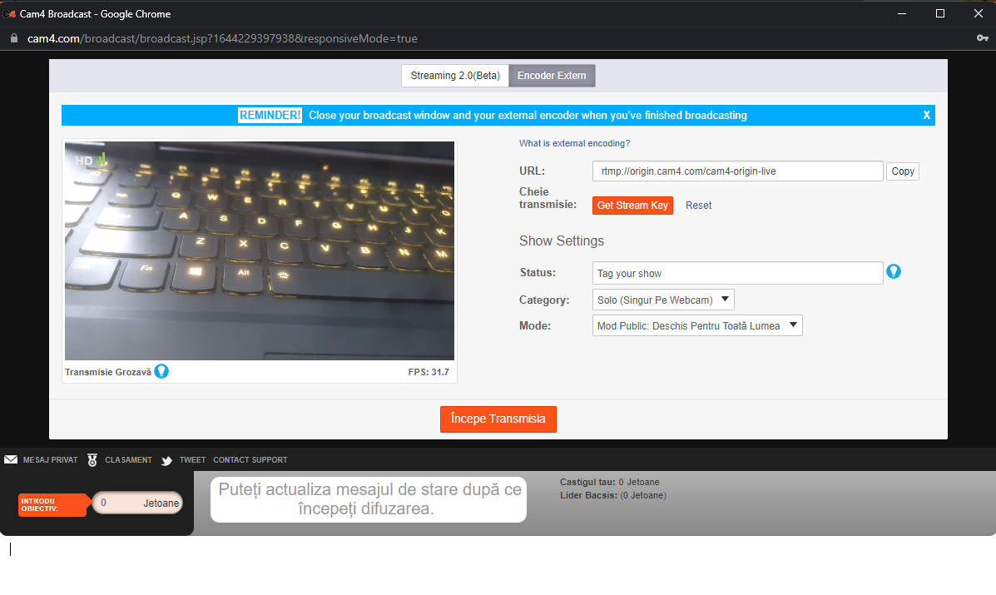Open the Category dropdown
This screenshot has width=996, height=595.
click(x=663, y=300)
